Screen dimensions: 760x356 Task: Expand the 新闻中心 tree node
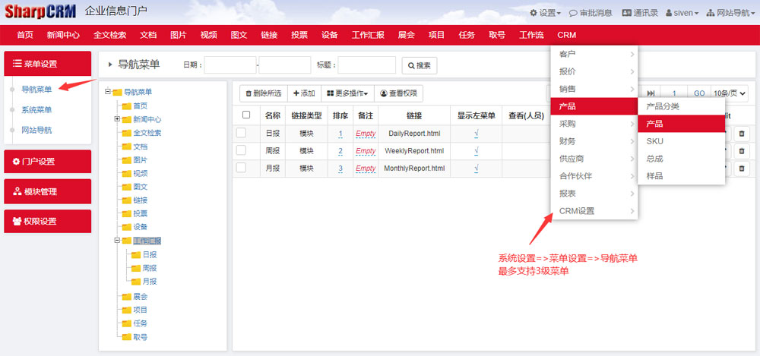pyautogui.click(x=117, y=119)
